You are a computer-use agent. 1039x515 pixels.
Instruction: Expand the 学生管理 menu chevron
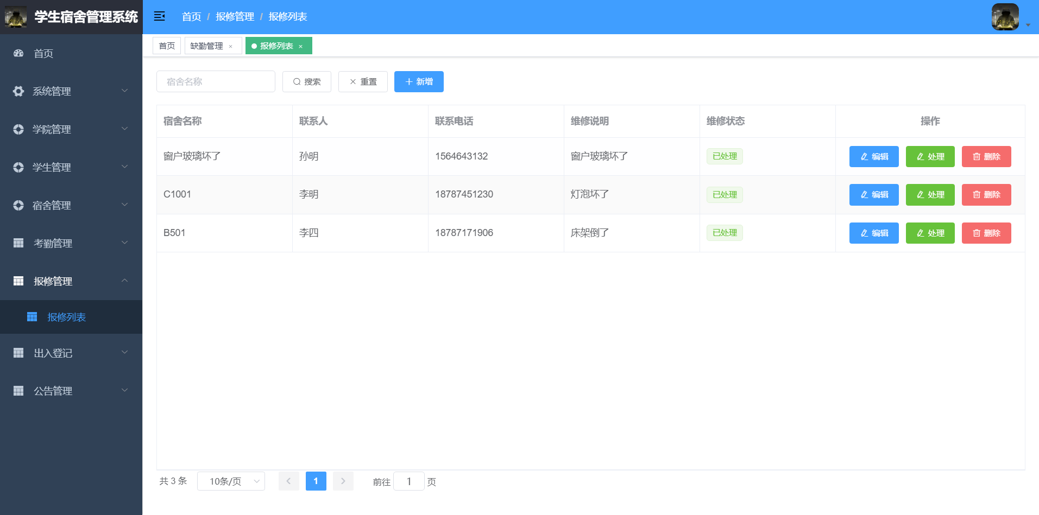[x=124, y=167]
